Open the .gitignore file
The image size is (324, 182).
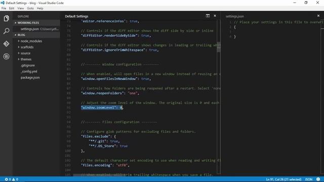coord(28,65)
